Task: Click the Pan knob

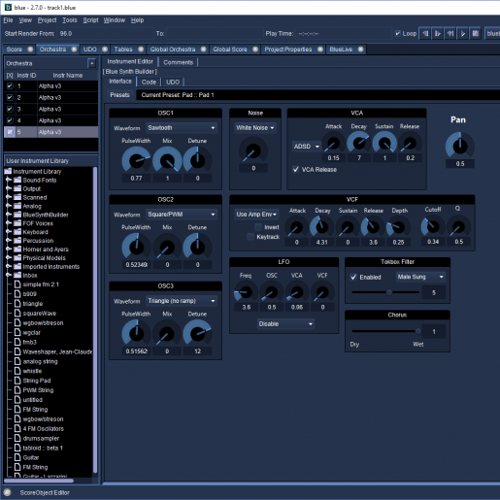Action: [x=460, y=146]
